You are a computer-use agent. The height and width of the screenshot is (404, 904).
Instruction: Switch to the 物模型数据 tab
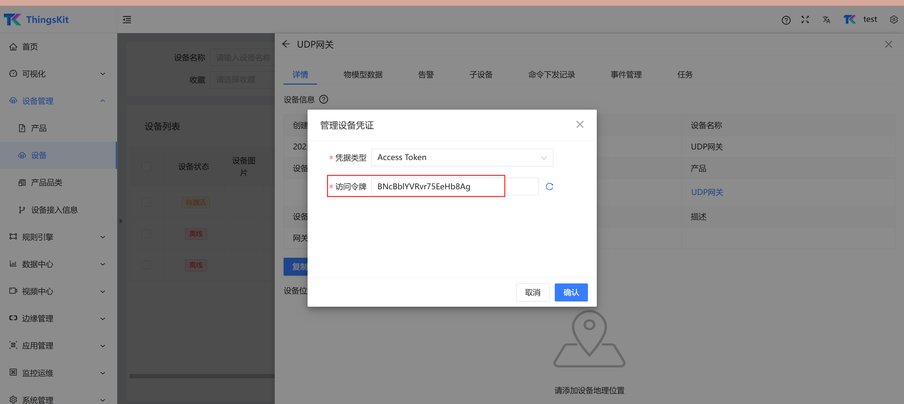[x=363, y=74]
